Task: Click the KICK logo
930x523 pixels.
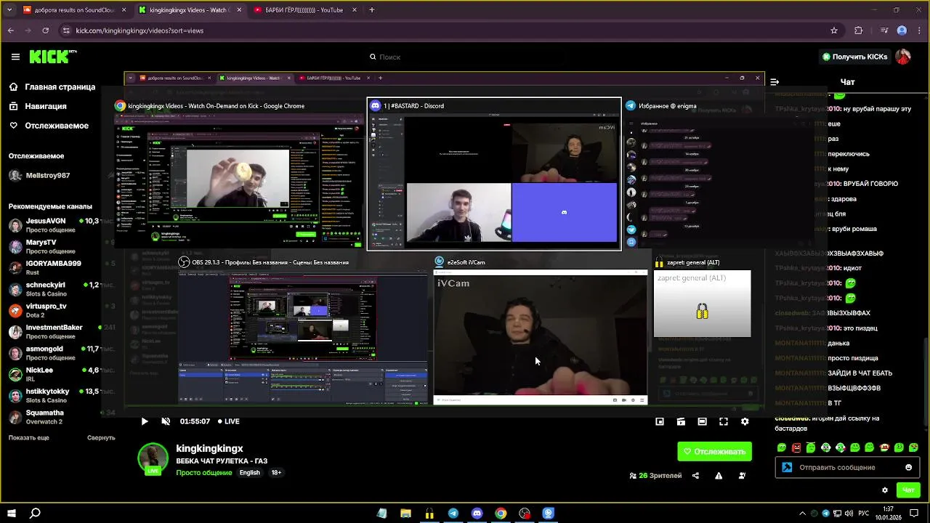Action: (52, 57)
